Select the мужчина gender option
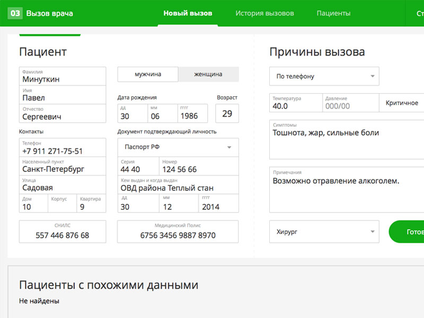The image size is (424, 318). pos(147,74)
